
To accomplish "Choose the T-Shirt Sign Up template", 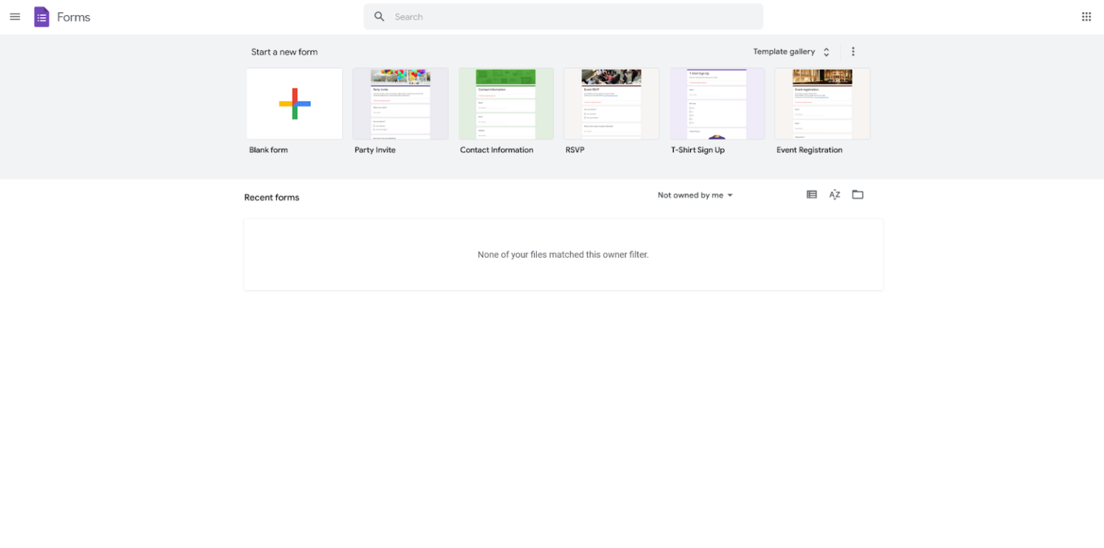I will click(717, 103).
